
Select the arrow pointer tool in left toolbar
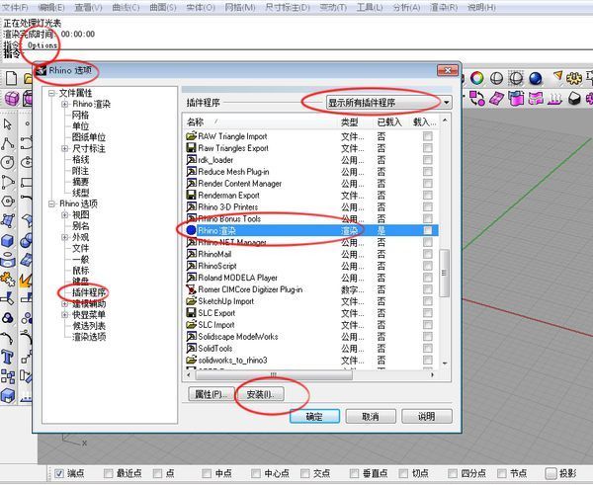pyautogui.click(x=8, y=123)
